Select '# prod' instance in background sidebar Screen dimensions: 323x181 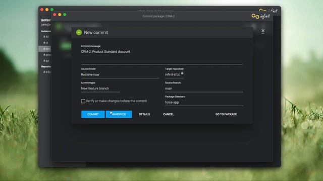(x=47, y=55)
